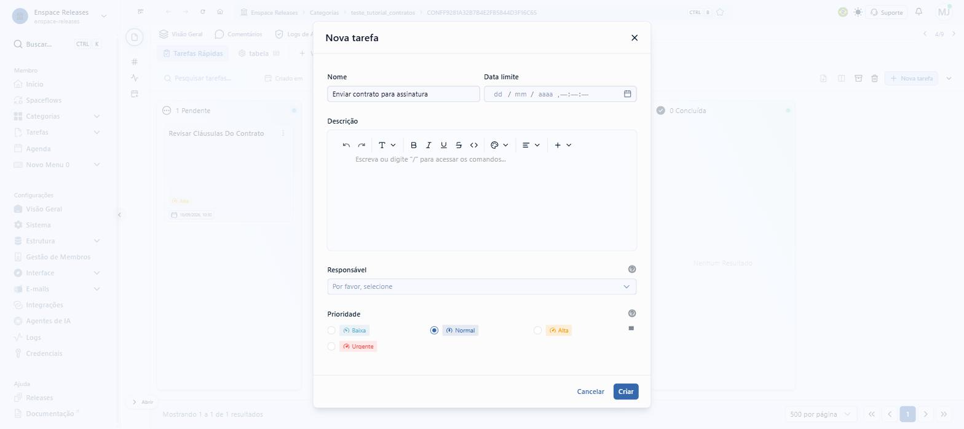
Task: Open Agenda in sidebar
Action: (x=57, y=149)
